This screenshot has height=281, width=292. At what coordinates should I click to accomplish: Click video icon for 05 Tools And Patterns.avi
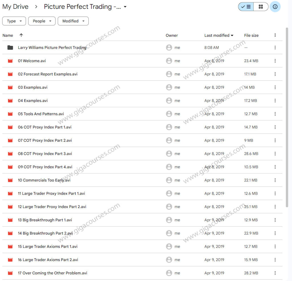click(x=10, y=114)
